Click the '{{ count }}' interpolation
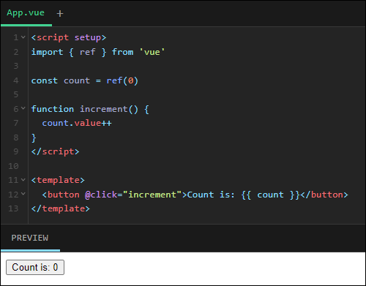Viewport: 366px width, 286px height. pyautogui.click(x=270, y=195)
